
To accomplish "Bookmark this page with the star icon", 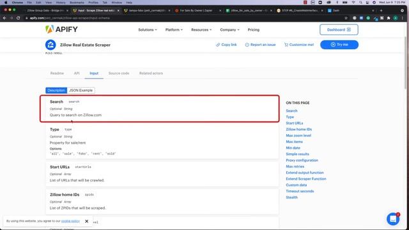I will [x=346, y=18].
